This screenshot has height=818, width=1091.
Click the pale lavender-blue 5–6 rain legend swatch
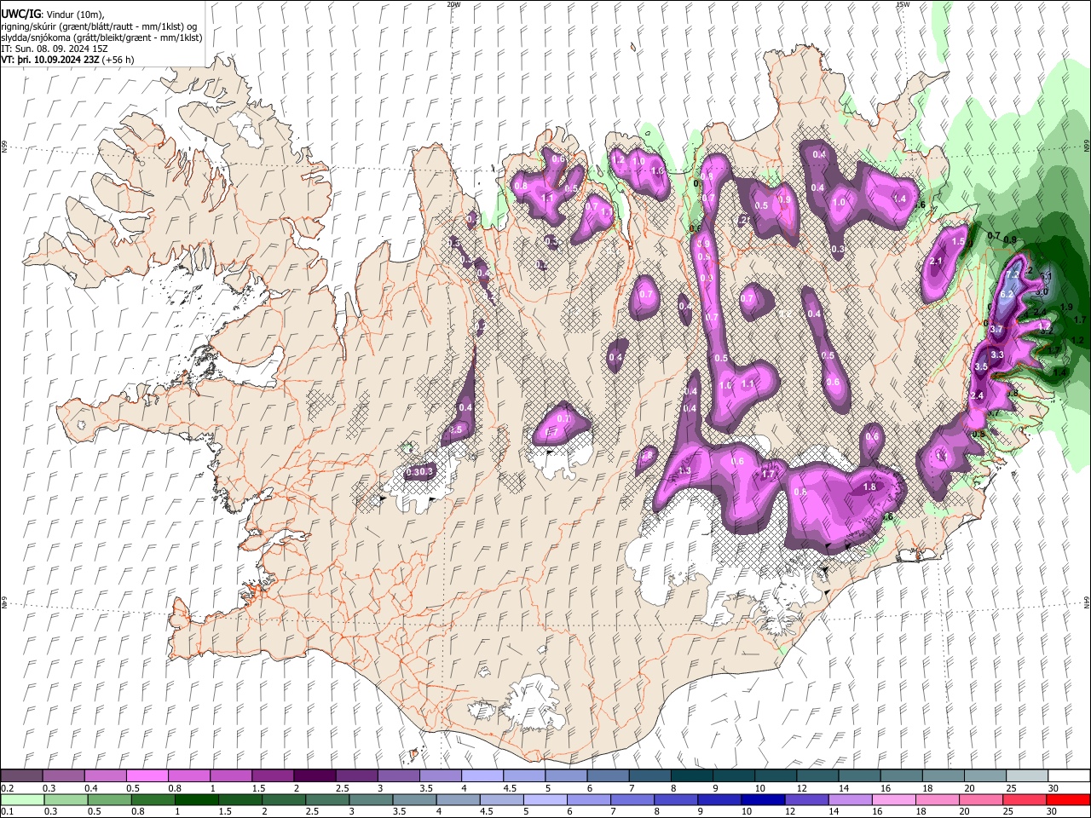(544, 799)
